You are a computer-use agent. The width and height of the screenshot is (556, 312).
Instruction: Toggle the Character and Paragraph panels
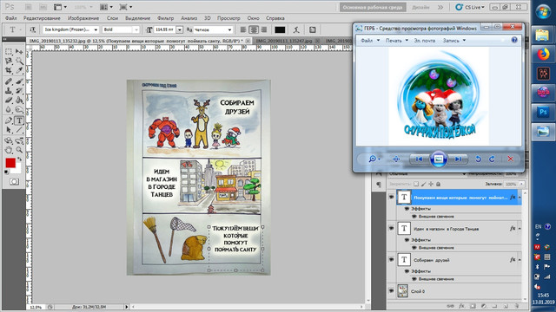tap(313, 29)
